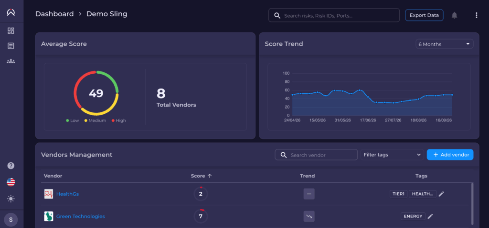Open the HealthGs vendor link

pyautogui.click(x=67, y=194)
